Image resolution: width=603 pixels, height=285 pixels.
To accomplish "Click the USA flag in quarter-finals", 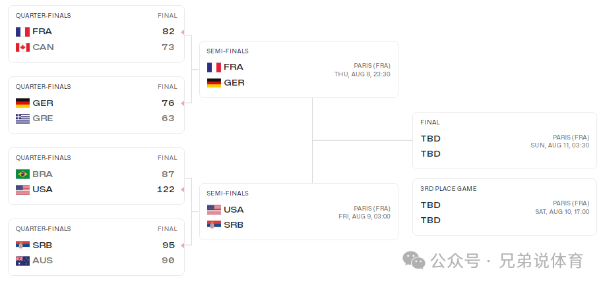I will coord(22,190).
